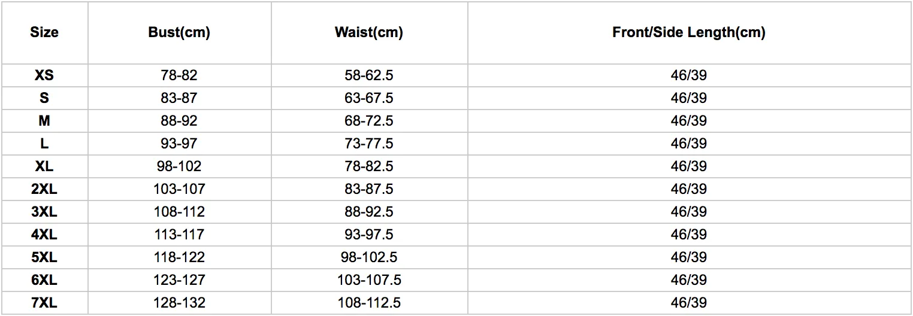Viewport: 913px width, 316px height.
Task: Click waist value 68-72.5 cell
Action: 369,121
